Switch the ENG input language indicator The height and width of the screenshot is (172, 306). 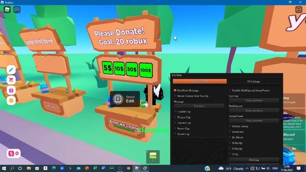click(x=275, y=168)
